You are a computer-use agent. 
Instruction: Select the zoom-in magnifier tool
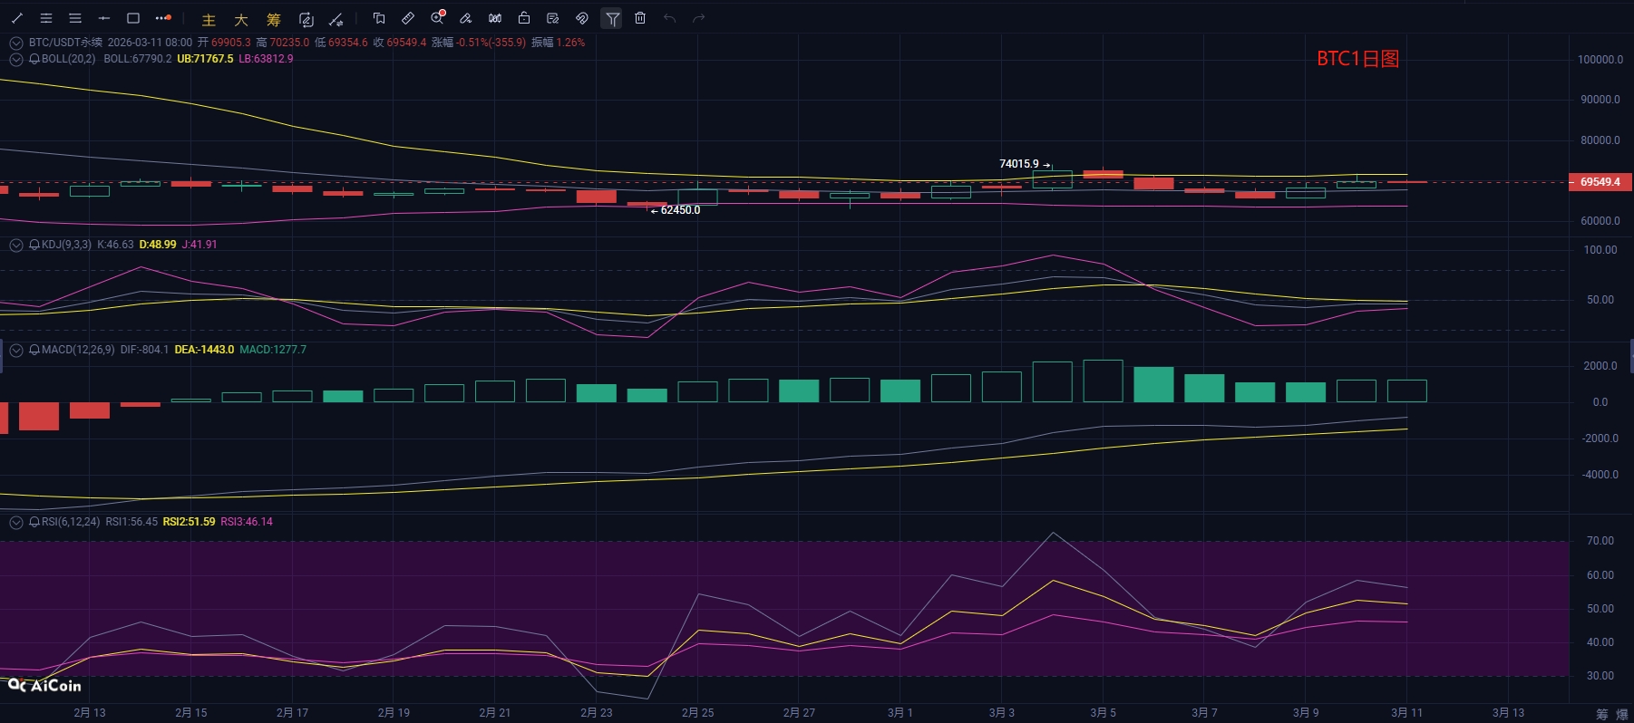coord(438,18)
